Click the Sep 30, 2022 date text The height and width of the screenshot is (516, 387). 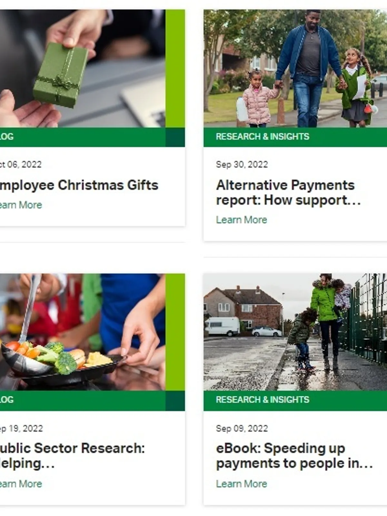pos(242,164)
